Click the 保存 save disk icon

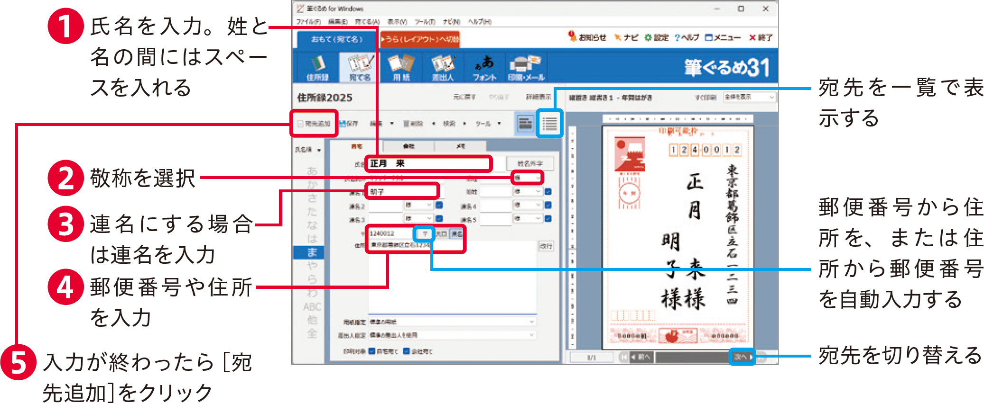(349, 124)
